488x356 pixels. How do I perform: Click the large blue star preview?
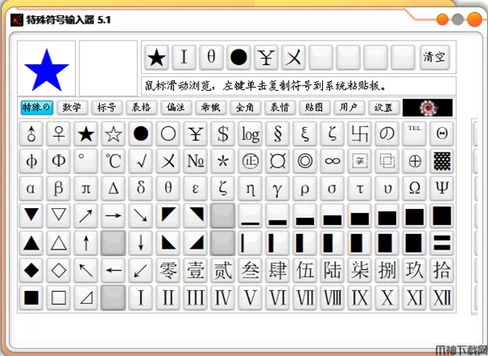(46, 69)
